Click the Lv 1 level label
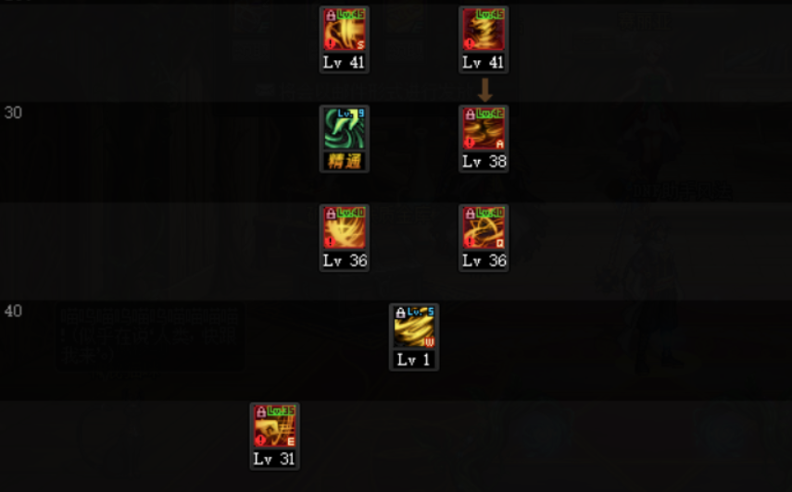This screenshot has width=792, height=492. (414, 360)
